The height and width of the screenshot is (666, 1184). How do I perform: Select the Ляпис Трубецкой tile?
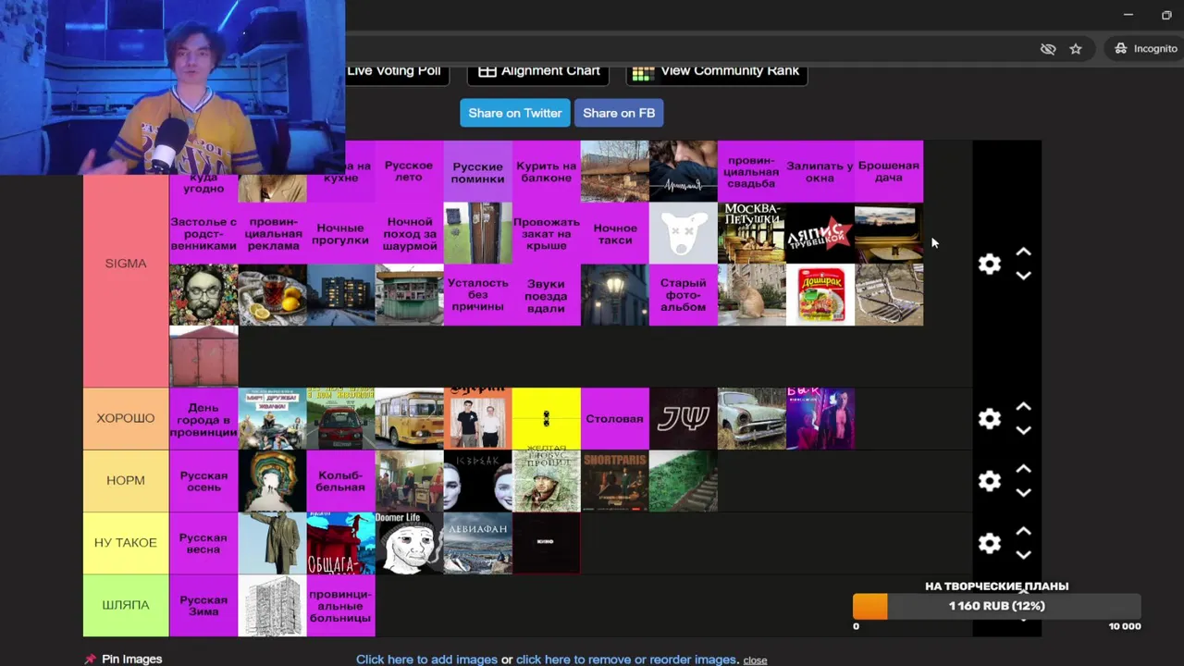tap(820, 233)
